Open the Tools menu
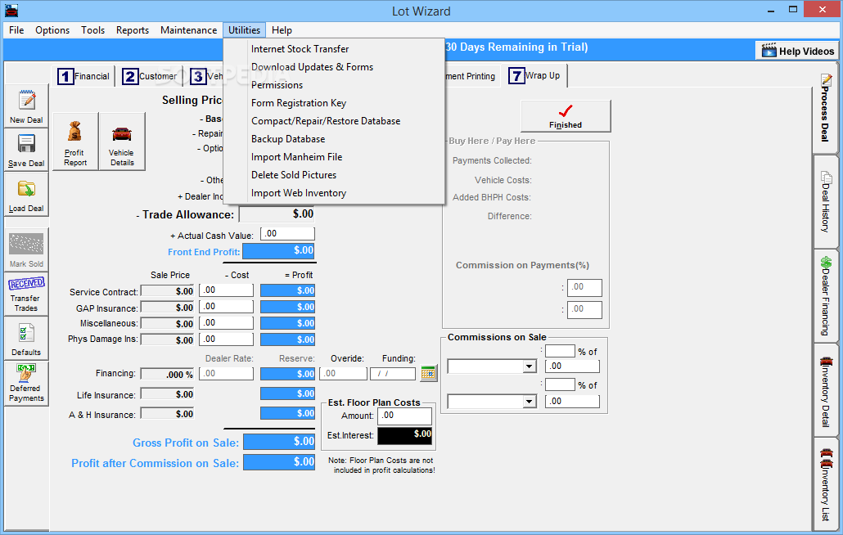 [92, 30]
